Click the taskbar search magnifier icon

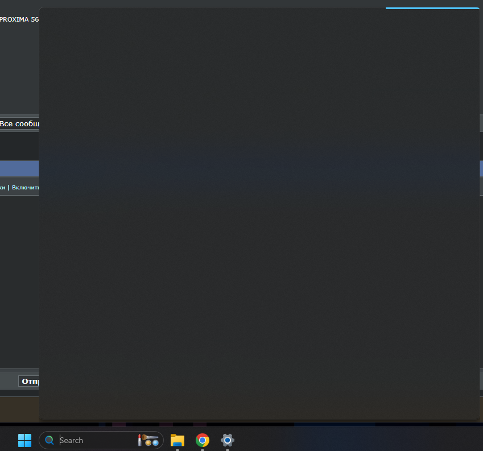click(x=49, y=440)
